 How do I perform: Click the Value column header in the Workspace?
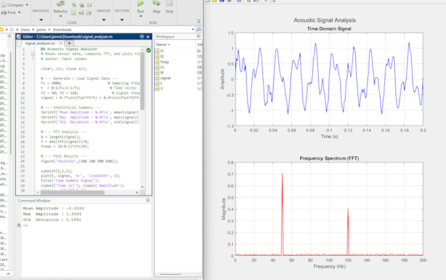point(199,44)
